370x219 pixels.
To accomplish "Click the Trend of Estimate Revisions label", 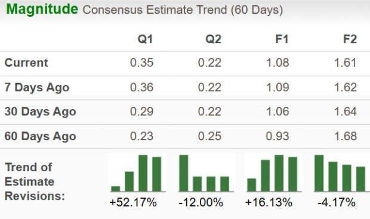I will (x=35, y=182).
